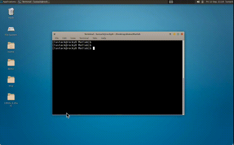Minimize the Terminal window with yellow button
234x145 pixels.
tap(174, 34)
